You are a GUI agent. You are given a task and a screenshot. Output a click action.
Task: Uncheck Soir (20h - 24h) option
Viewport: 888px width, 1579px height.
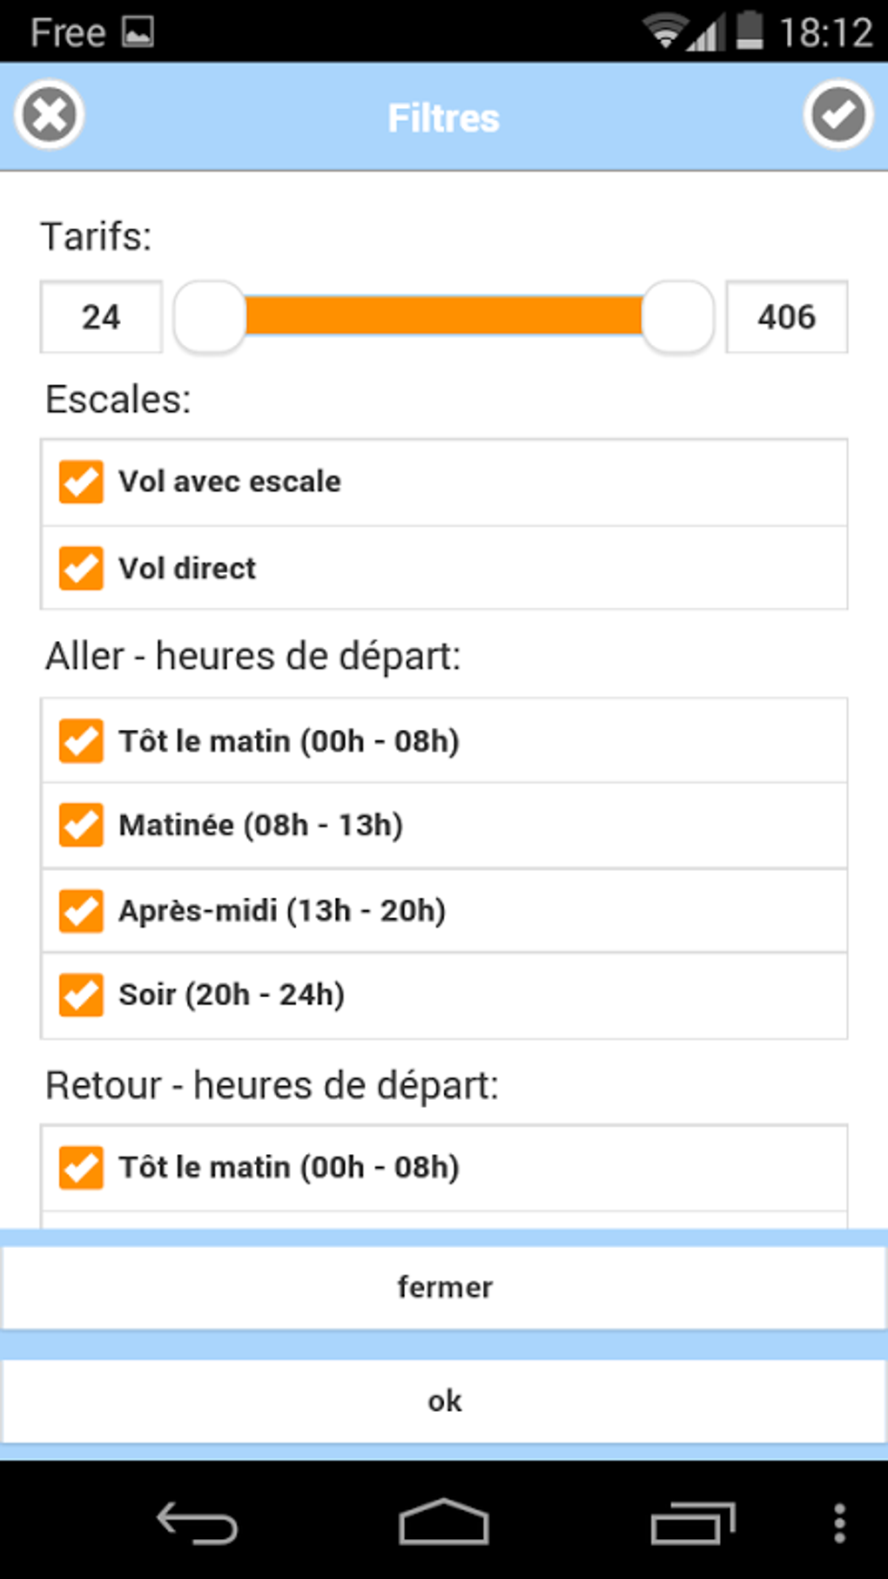pyautogui.click(x=81, y=995)
